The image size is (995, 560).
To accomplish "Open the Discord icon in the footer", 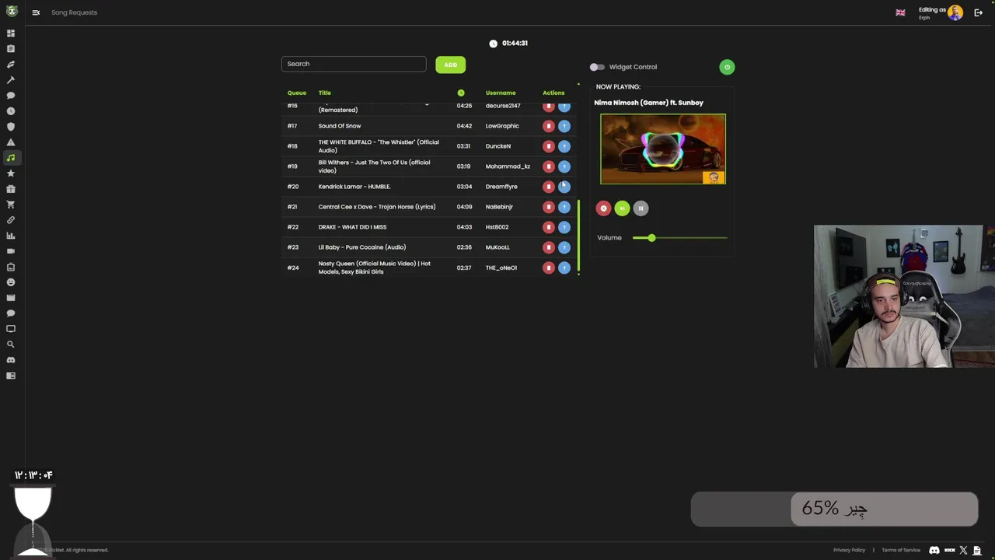I will (934, 551).
